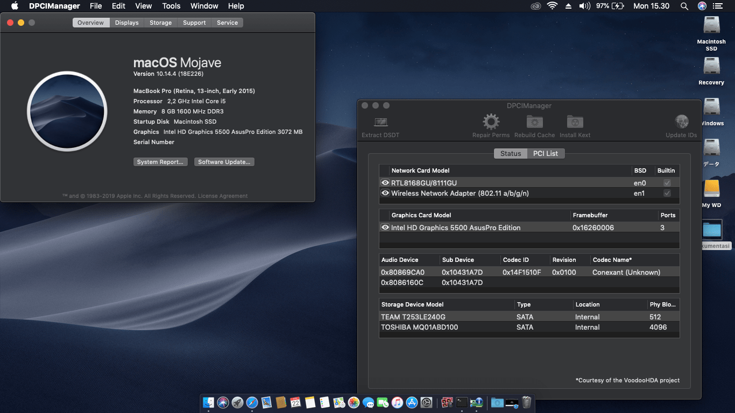The width and height of the screenshot is (735, 413).
Task: Click the Extract DSDT icon in DPCIManager
Action: 380,122
